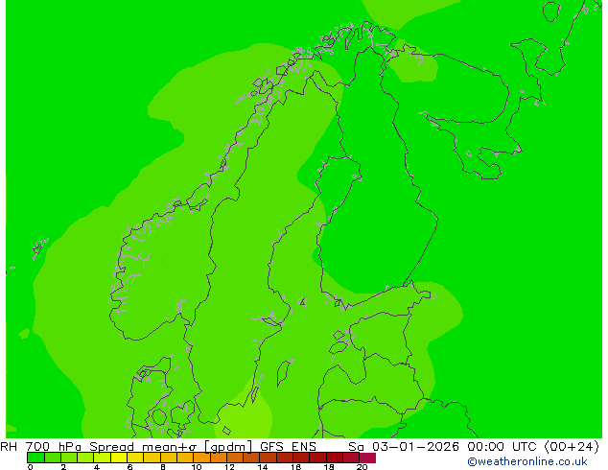Click the legend tick label '10'
Image resolution: width=608 pixels, height=470 pixels.
pyautogui.click(x=197, y=467)
